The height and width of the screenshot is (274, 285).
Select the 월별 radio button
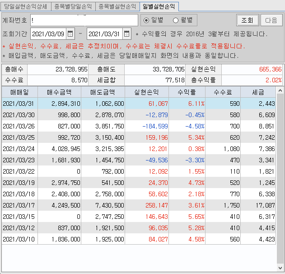(176, 20)
